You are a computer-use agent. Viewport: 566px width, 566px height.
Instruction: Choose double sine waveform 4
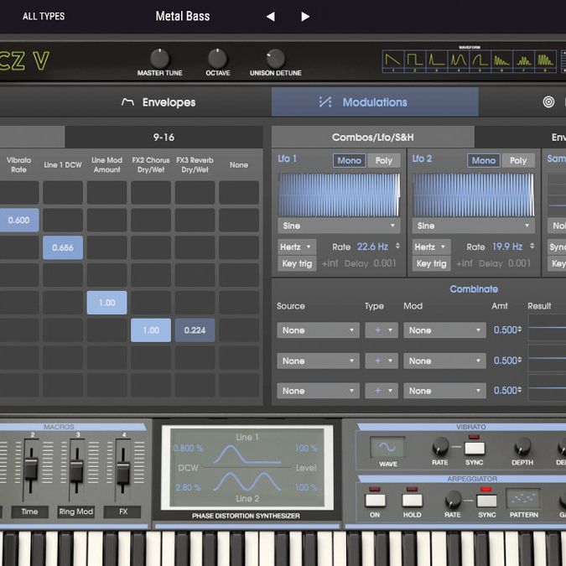click(459, 61)
